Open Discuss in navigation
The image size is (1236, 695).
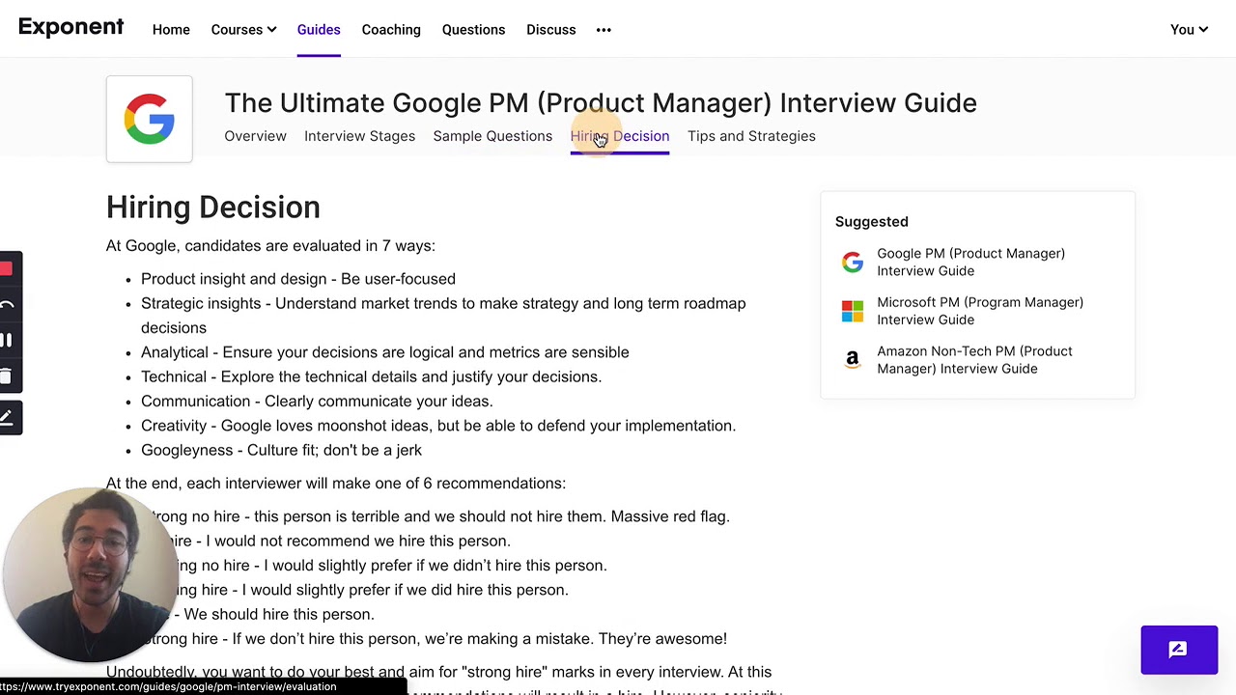tap(550, 30)
